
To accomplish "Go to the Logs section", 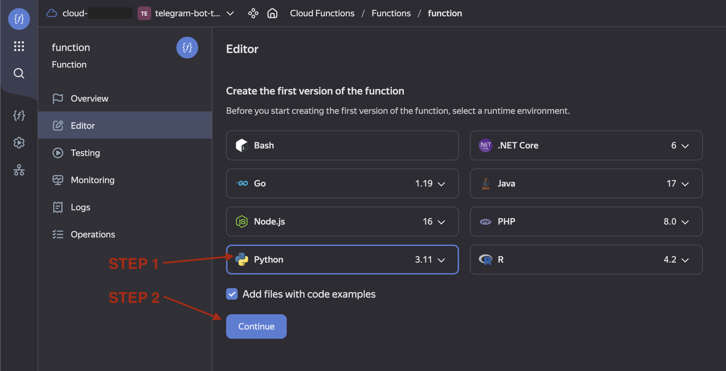I will pyautogui.click(x=80, y=207).
